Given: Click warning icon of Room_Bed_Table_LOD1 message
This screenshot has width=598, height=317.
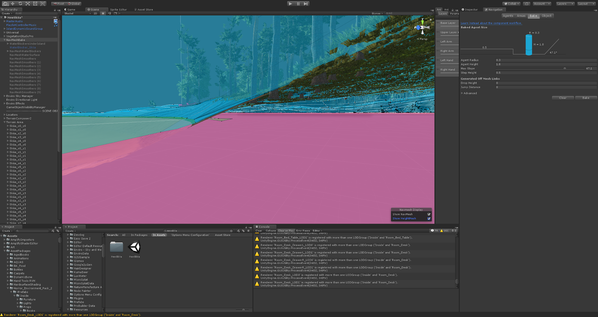Looking at the screenshot, I should coord(257,239).
